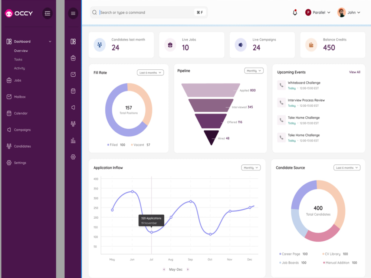
Task: Click the Live Campaigns megaphone card icon
Action: pyautogui.click(x=241, y=45)
